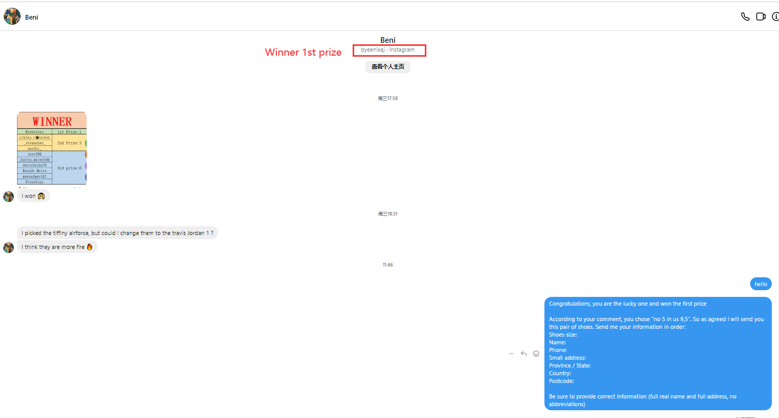Click the avatar beside "I think they are more fire"
This screenshot has width=779, height=418.
click(8, 247)
